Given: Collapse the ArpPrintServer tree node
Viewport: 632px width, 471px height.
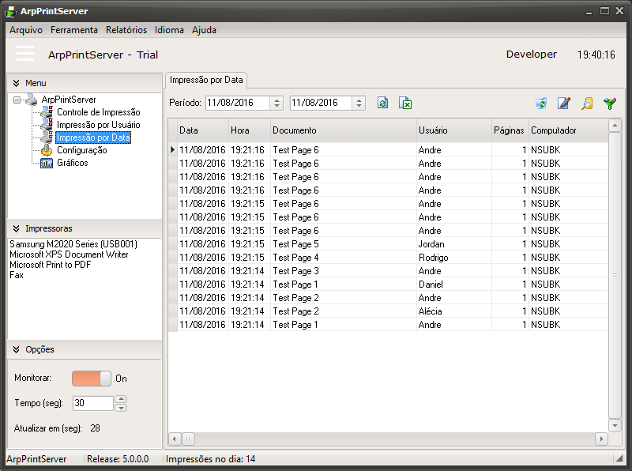Looking at the screenshot, I should click(17, 100).
